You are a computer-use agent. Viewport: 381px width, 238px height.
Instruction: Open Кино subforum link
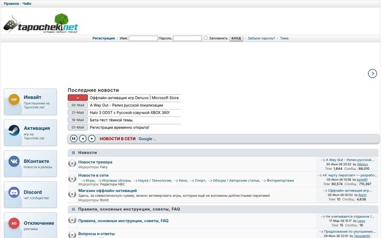point(183,180)
